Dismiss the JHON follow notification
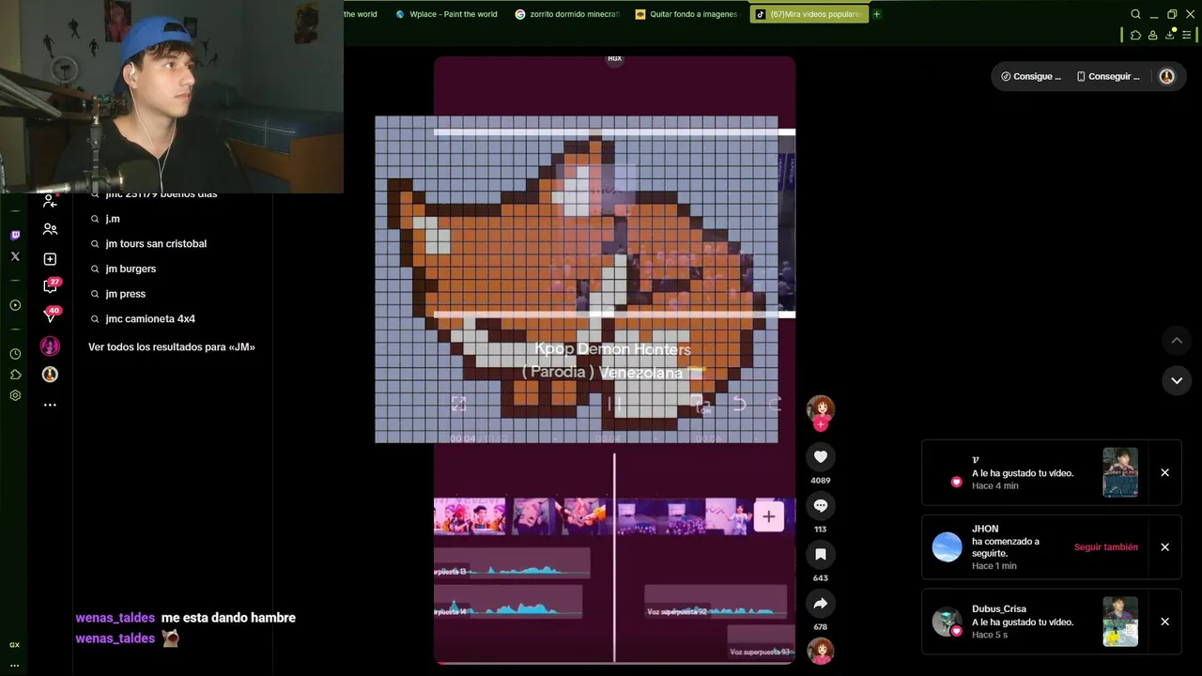1202x676 pixels. 1164,547
